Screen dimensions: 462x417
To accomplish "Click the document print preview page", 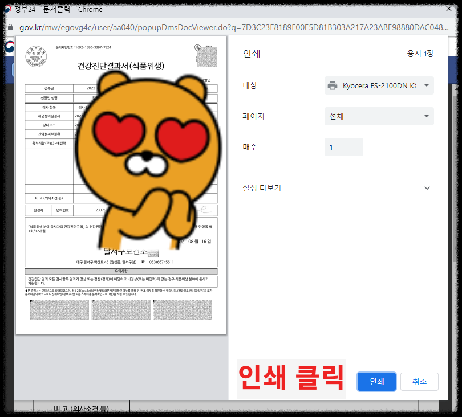I will coord(121,185).
